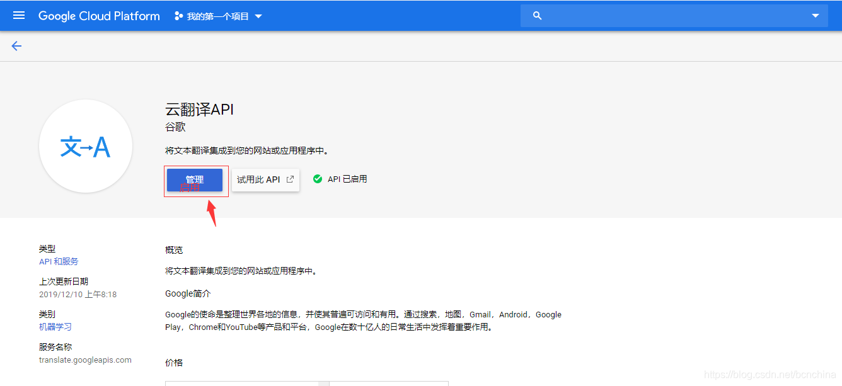Click the search magnifier icon
This screenshot has height=386, width=842.
(x=537, y=16)
